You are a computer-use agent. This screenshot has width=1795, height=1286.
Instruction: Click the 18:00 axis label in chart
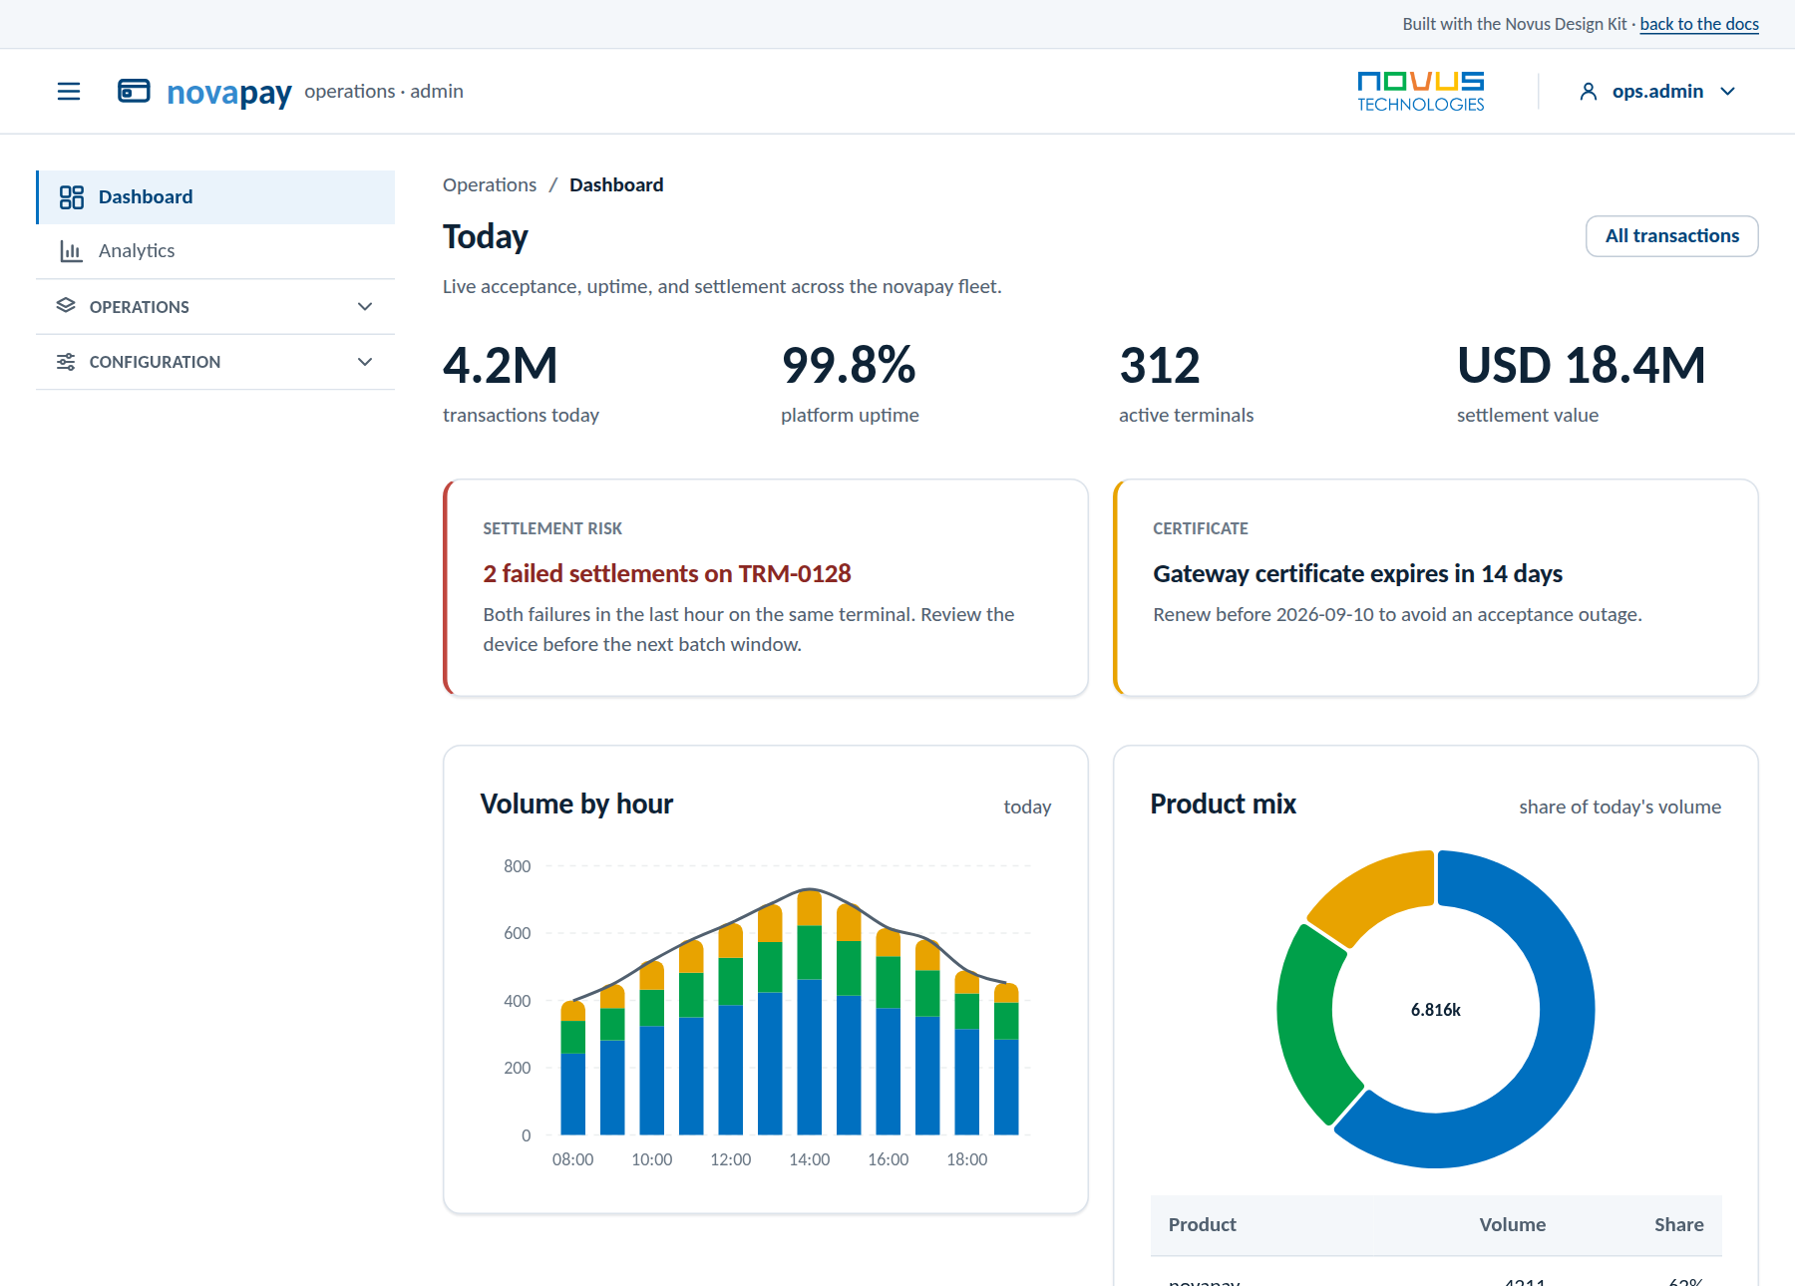[967, 1160]
